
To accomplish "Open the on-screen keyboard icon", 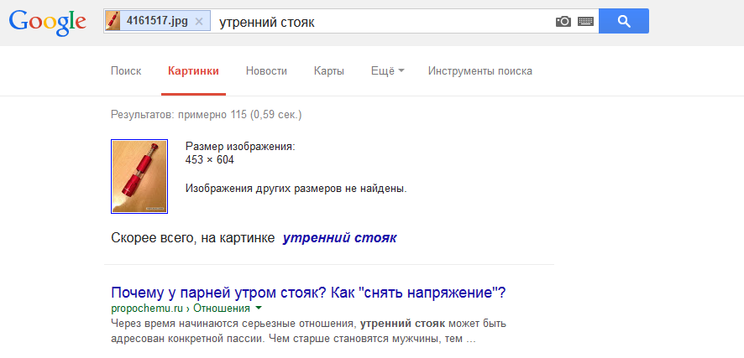I will point(585,22).
